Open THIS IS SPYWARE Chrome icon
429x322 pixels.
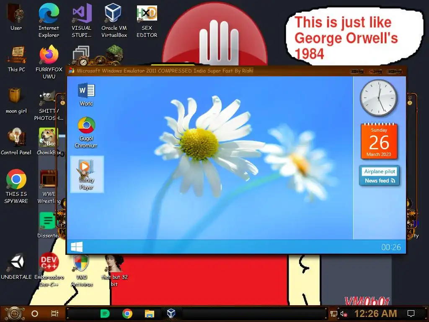pos(16,186)
